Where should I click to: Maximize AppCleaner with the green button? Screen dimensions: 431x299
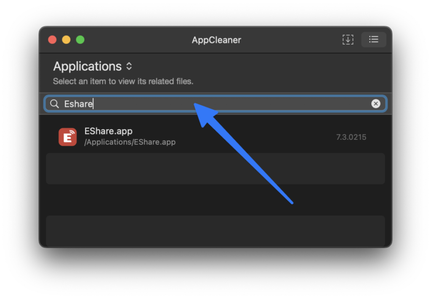[x=80, y=40]
